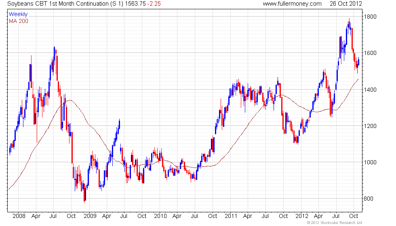Click the 1000 price axis label
The image size is (396, 226).
[370, 162]
